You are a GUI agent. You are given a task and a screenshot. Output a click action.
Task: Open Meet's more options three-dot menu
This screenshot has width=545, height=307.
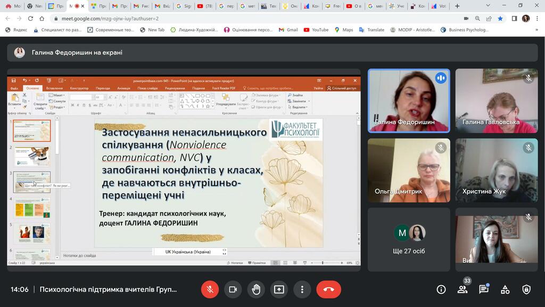(x=302, y=289)
